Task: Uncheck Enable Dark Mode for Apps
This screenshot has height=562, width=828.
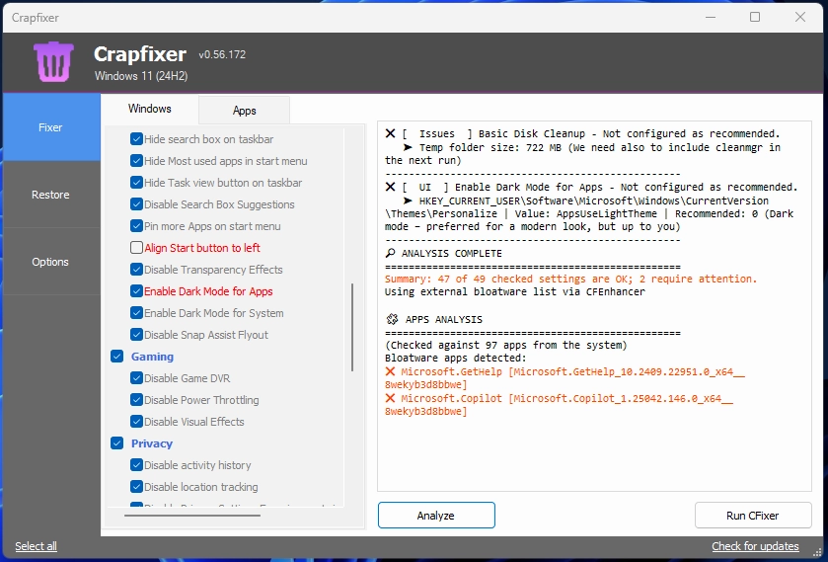Action: click(136, 290)
